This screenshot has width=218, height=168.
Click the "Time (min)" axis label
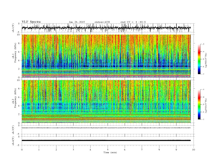(x=110, y=152)
